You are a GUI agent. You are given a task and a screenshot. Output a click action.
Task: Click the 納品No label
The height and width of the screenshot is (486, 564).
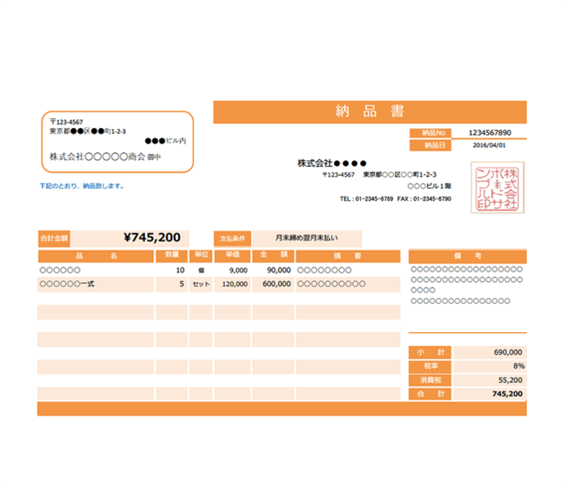point(430,133)
